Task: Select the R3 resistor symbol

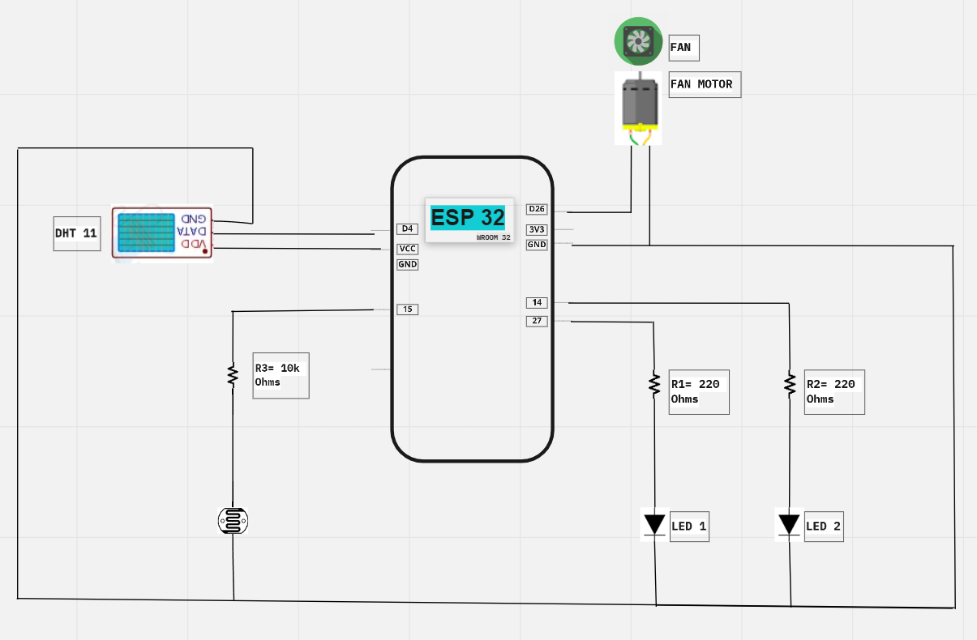Action: tap(233, 375)
